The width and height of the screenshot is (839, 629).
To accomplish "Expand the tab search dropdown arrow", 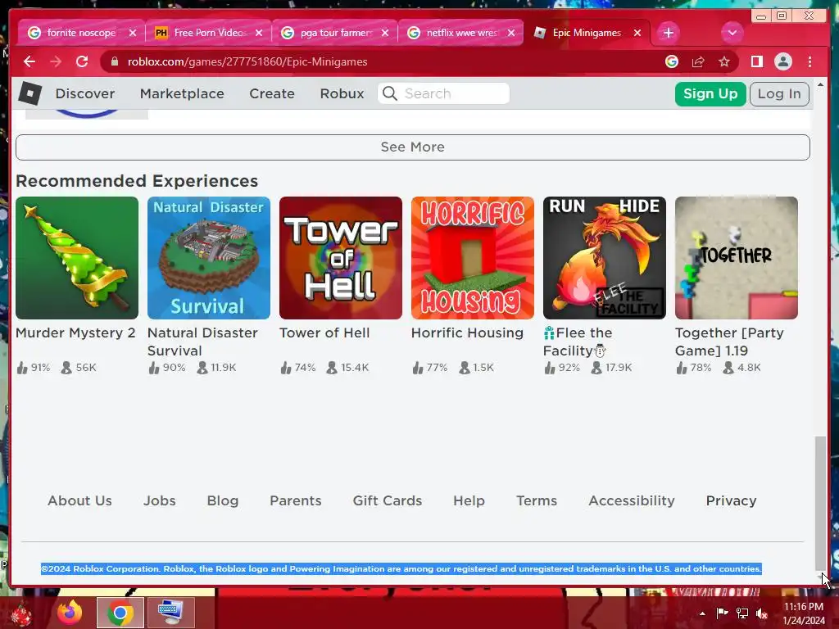I will click(x=732, y=33).
